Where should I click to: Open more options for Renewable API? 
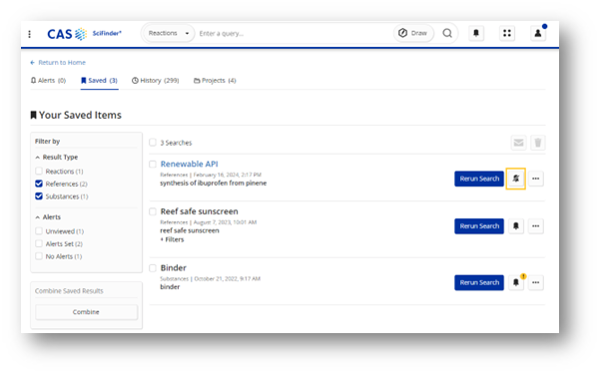tap(535, 179)
